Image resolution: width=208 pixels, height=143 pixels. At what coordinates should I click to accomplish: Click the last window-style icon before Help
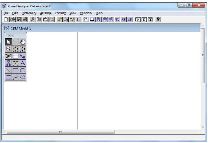click(150, 19)
